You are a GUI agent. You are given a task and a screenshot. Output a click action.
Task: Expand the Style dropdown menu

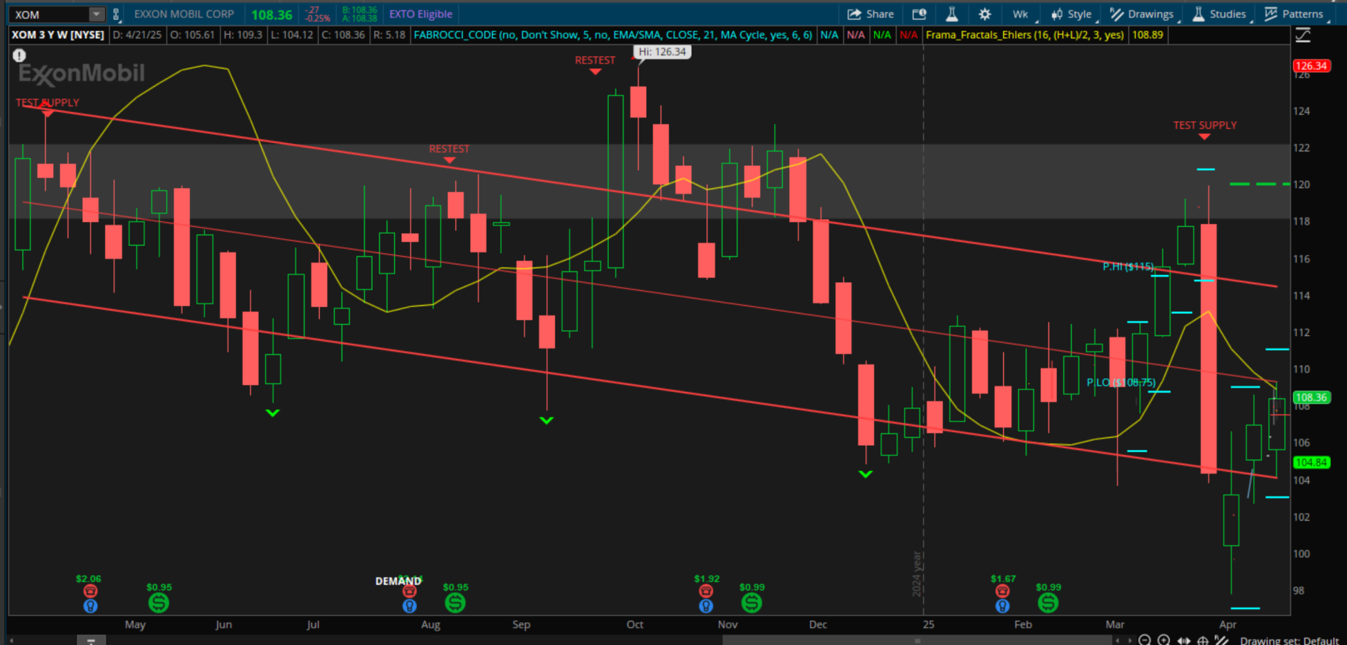(x=1071, y=14)
